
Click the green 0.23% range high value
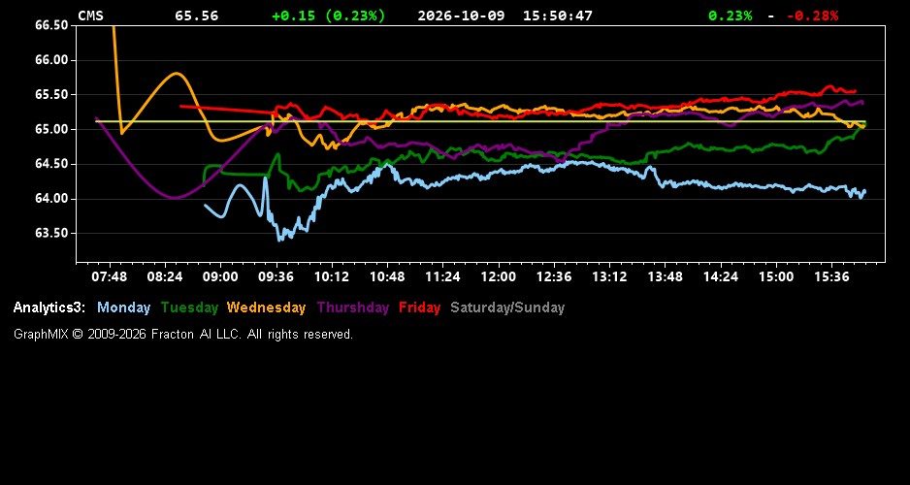coord(731,16)
